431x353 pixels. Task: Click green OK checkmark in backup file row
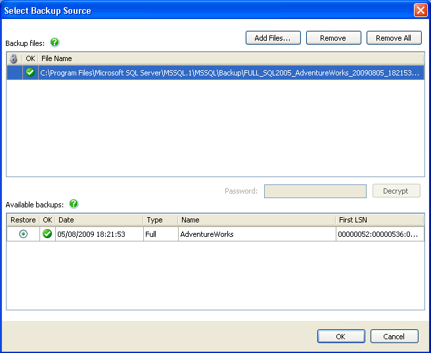[30, 72]
